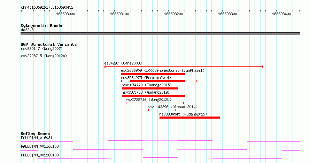
Task: Select the gray 4q32.3 cytogenetic band bar
Action: point(160,34)
